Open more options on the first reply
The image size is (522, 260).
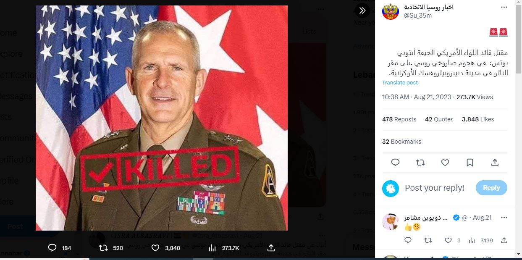(504, 218)
